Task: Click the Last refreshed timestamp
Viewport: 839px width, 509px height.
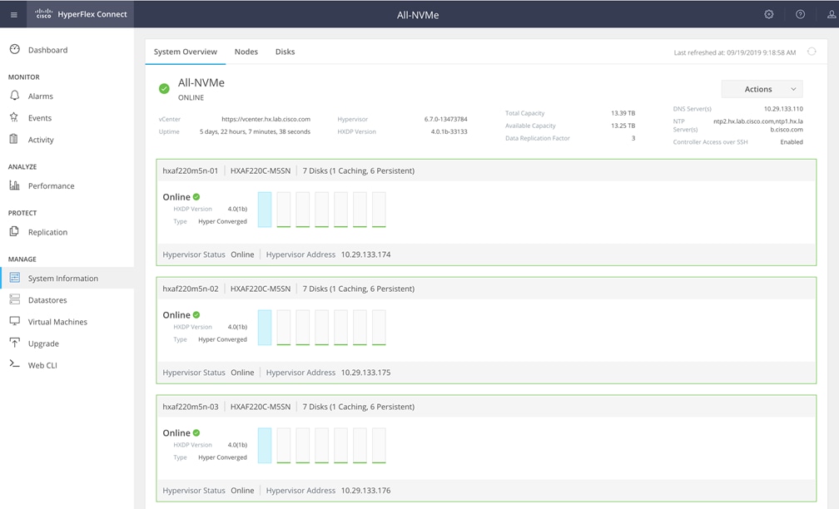Action: [735, 52]
